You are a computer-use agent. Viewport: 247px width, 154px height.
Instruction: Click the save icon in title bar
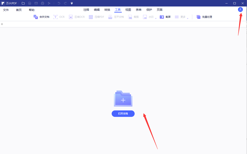(30, 3)
